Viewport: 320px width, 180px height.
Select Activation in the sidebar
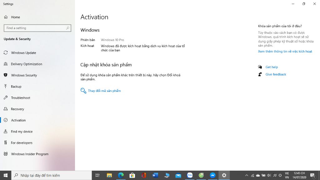pos(14,120)
